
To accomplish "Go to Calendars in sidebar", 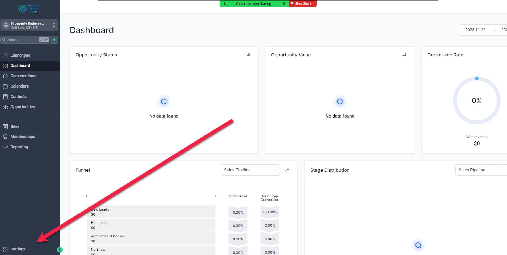I will point(19,86).
